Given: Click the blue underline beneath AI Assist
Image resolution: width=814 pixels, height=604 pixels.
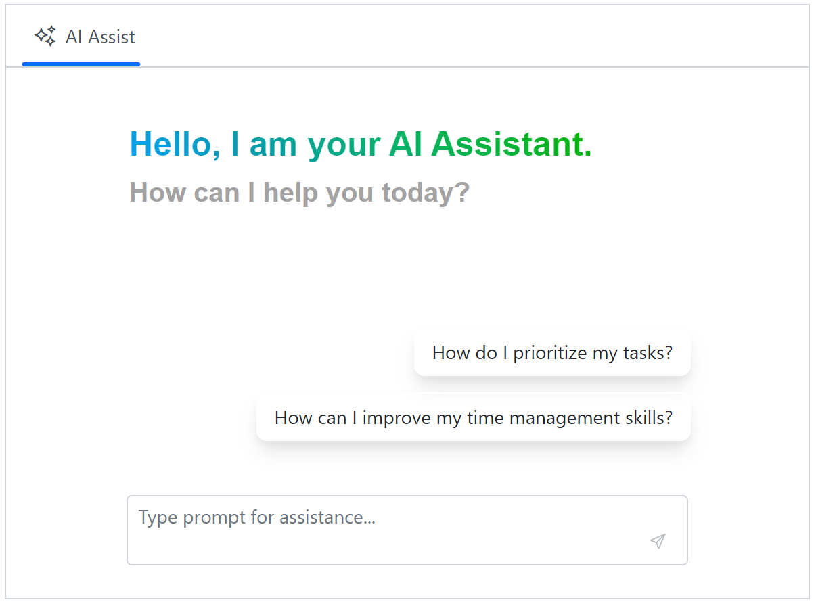Looking at the screenshot, I should (x=81, y=64).
